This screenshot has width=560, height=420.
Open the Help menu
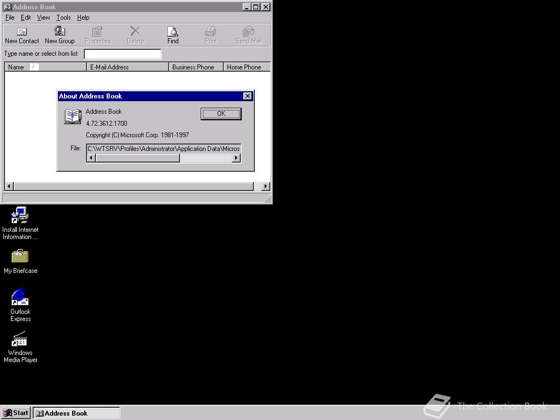[x=83, y=17]
